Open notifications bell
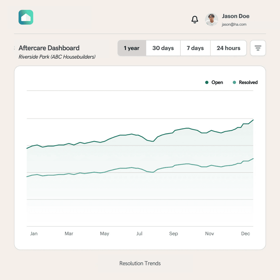The height and width of the screenshot is (280, 280). [x=195, y=20]
